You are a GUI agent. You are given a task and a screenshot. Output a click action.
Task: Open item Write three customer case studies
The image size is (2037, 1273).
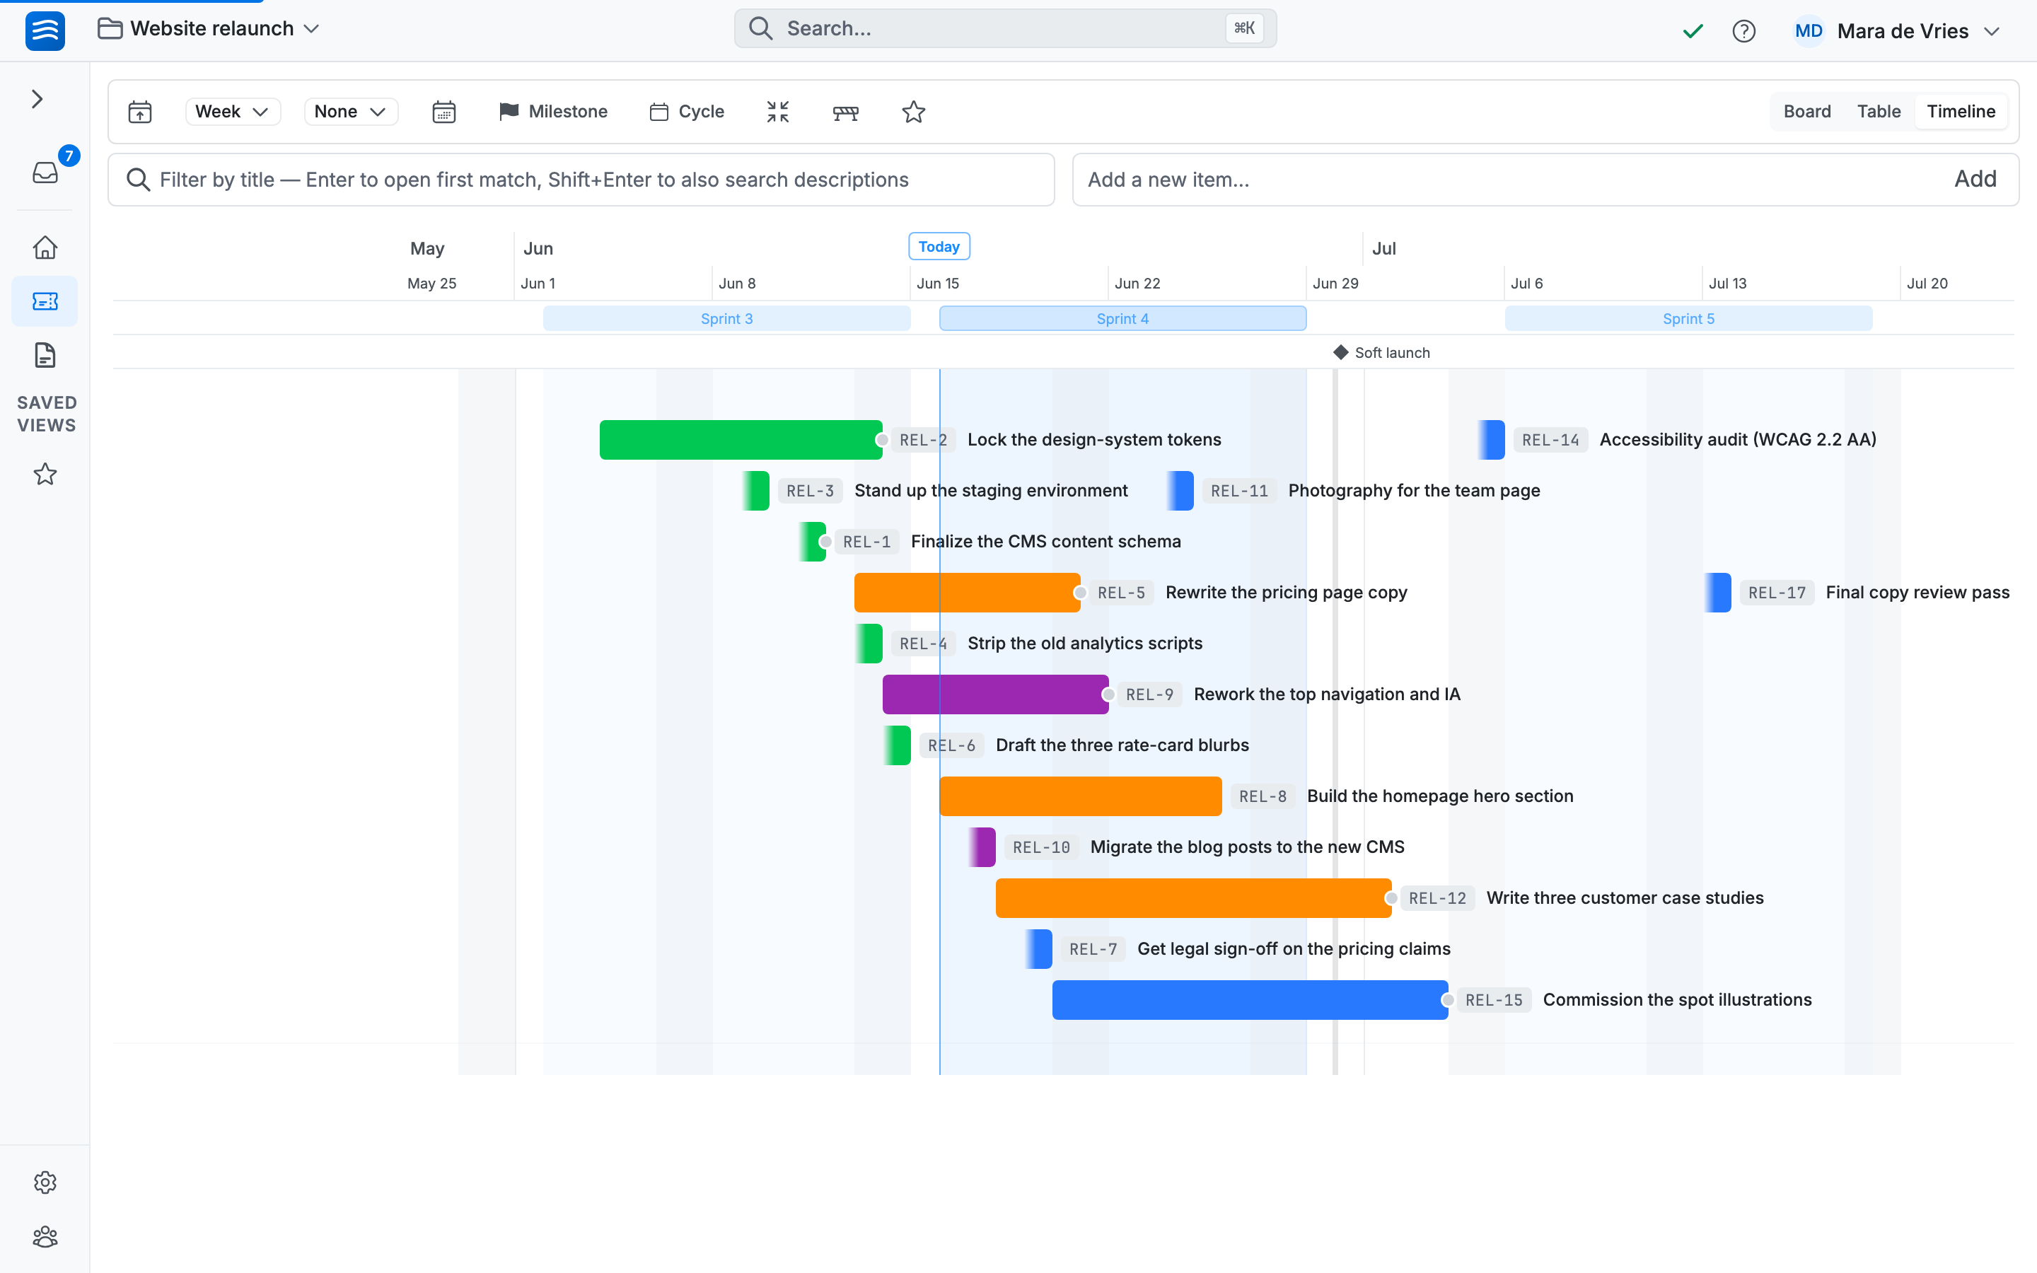1625,898
